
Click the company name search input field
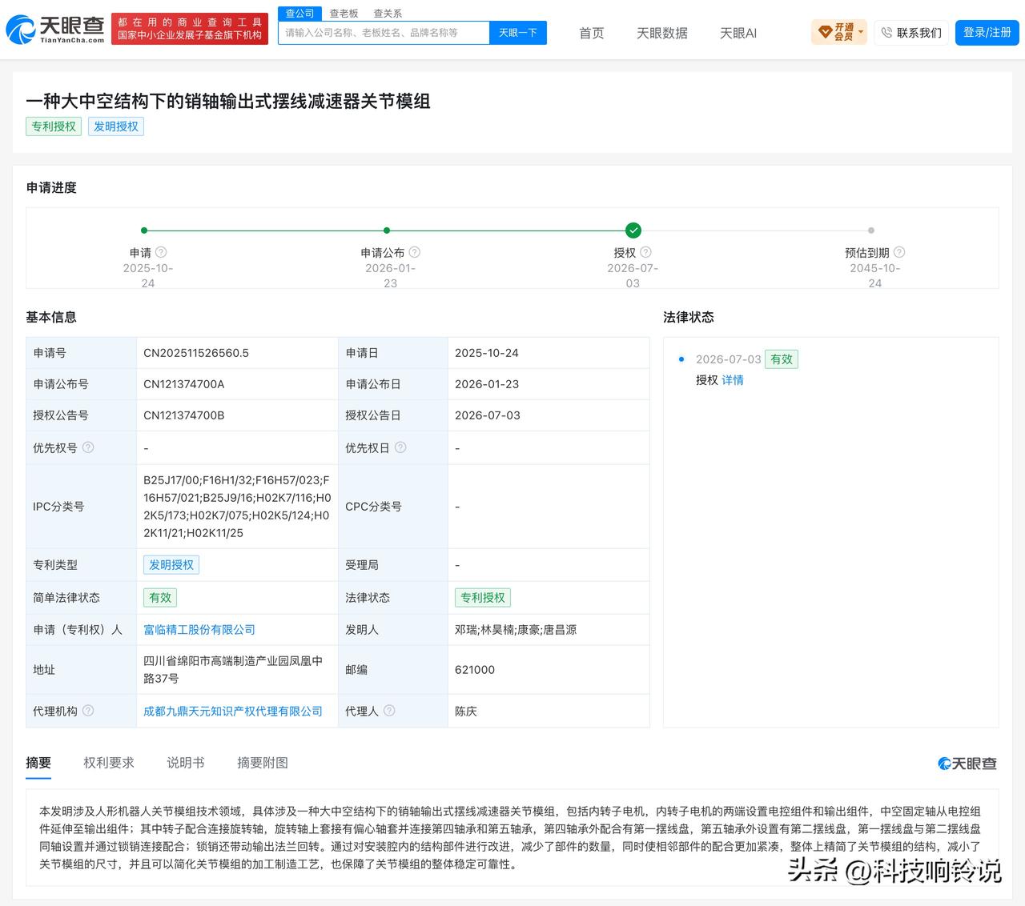click(x=384, y=33)
